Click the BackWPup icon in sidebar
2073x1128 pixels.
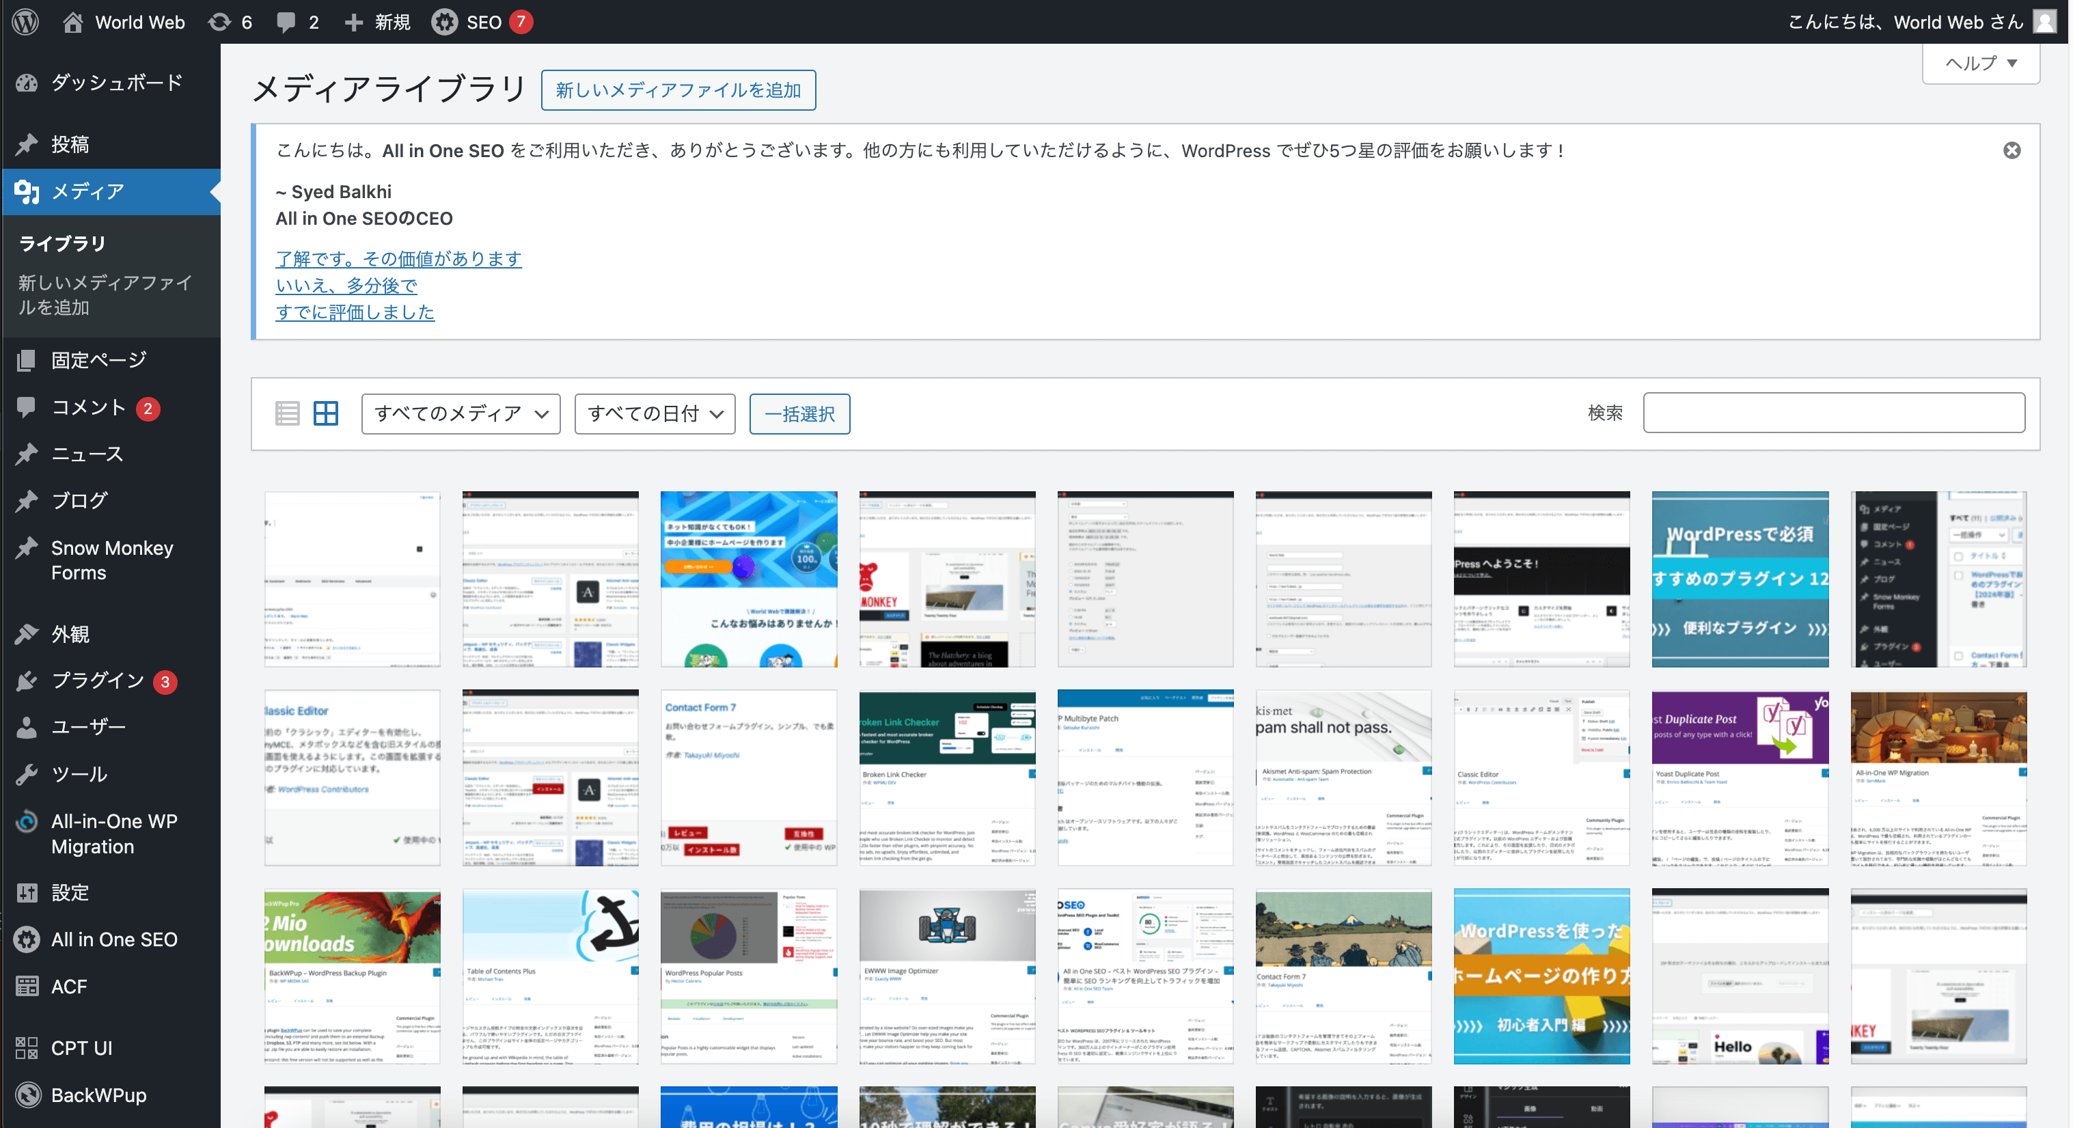[x=27, y=1095]
